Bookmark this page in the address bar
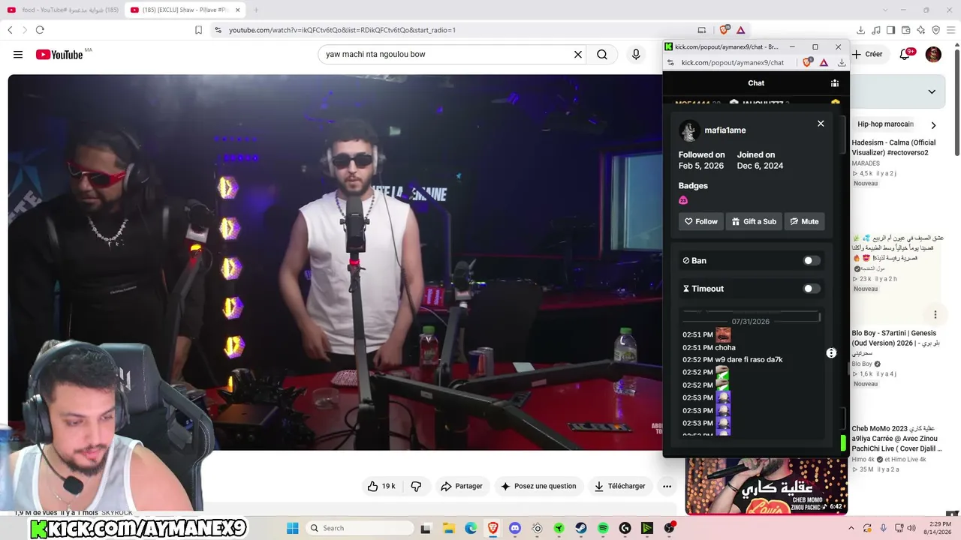 coord(198,30)
